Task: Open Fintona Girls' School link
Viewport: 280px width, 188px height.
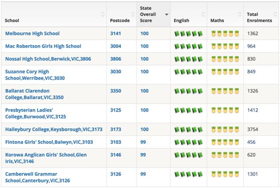Action: click(x=49, y=142)
